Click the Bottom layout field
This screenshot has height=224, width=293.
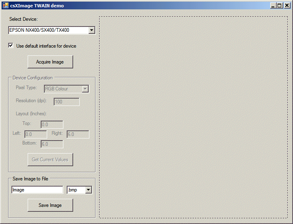(x=52, y=144)
